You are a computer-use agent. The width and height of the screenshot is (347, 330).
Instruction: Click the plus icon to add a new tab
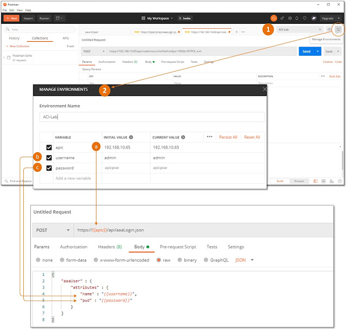(236, 32)
